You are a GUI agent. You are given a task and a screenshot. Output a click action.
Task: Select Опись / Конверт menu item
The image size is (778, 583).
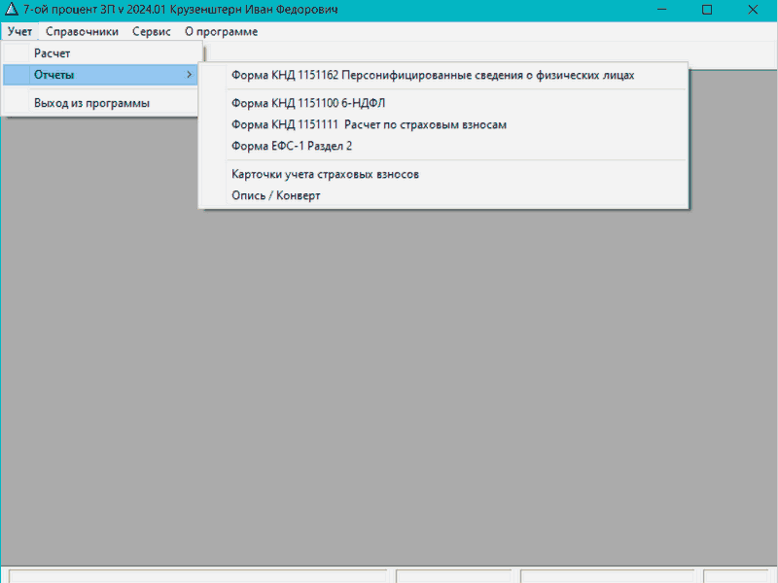coord(275,195)
